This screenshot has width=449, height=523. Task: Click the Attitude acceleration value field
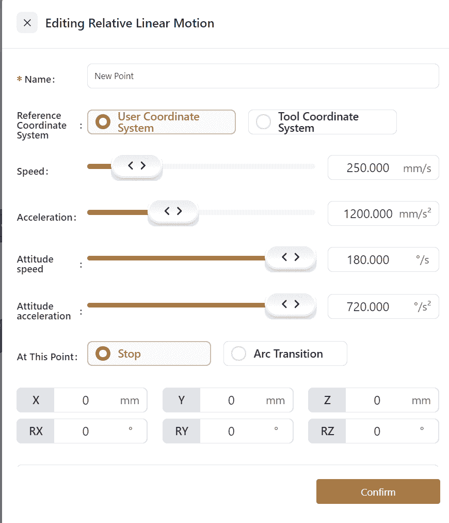point(367,307)
